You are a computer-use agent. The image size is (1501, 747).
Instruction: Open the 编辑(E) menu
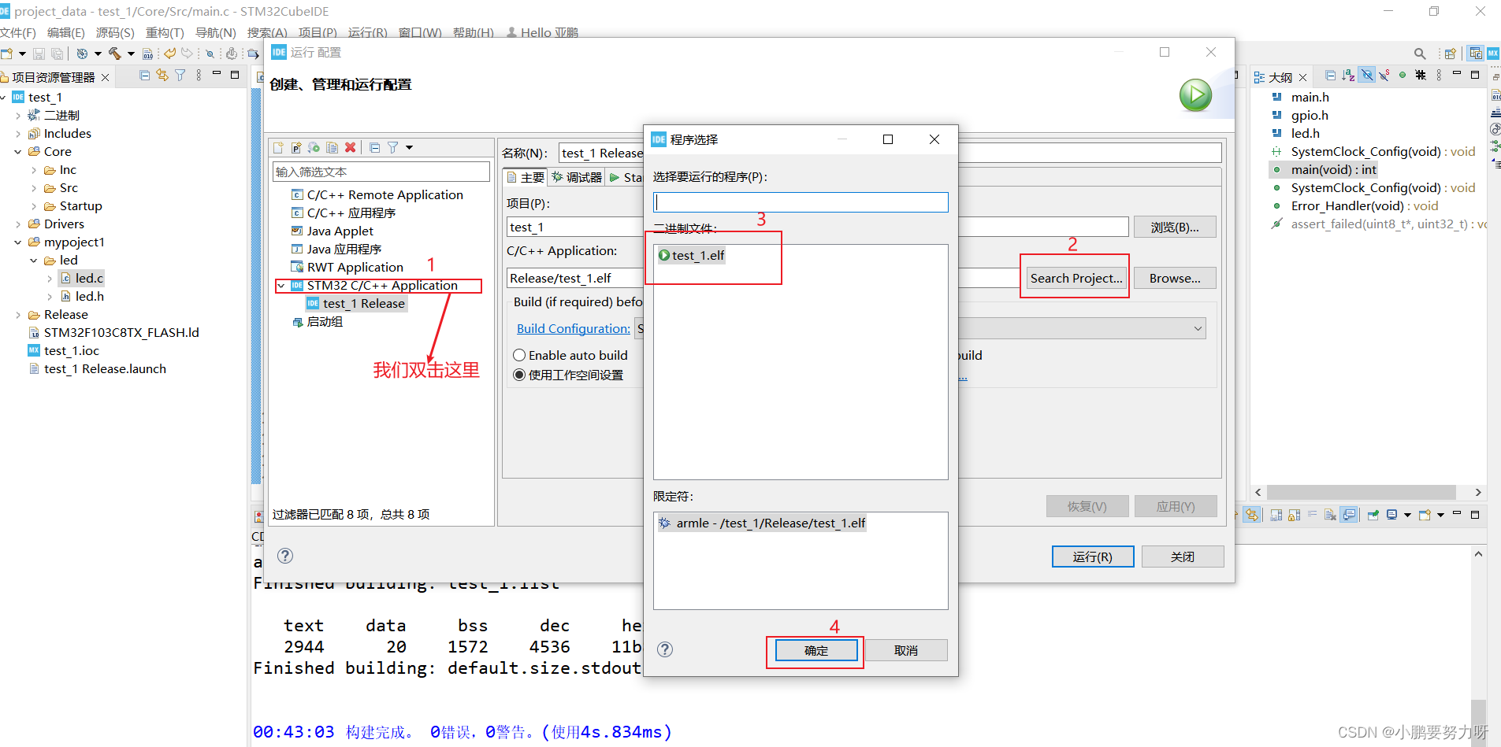pos(66,32)
